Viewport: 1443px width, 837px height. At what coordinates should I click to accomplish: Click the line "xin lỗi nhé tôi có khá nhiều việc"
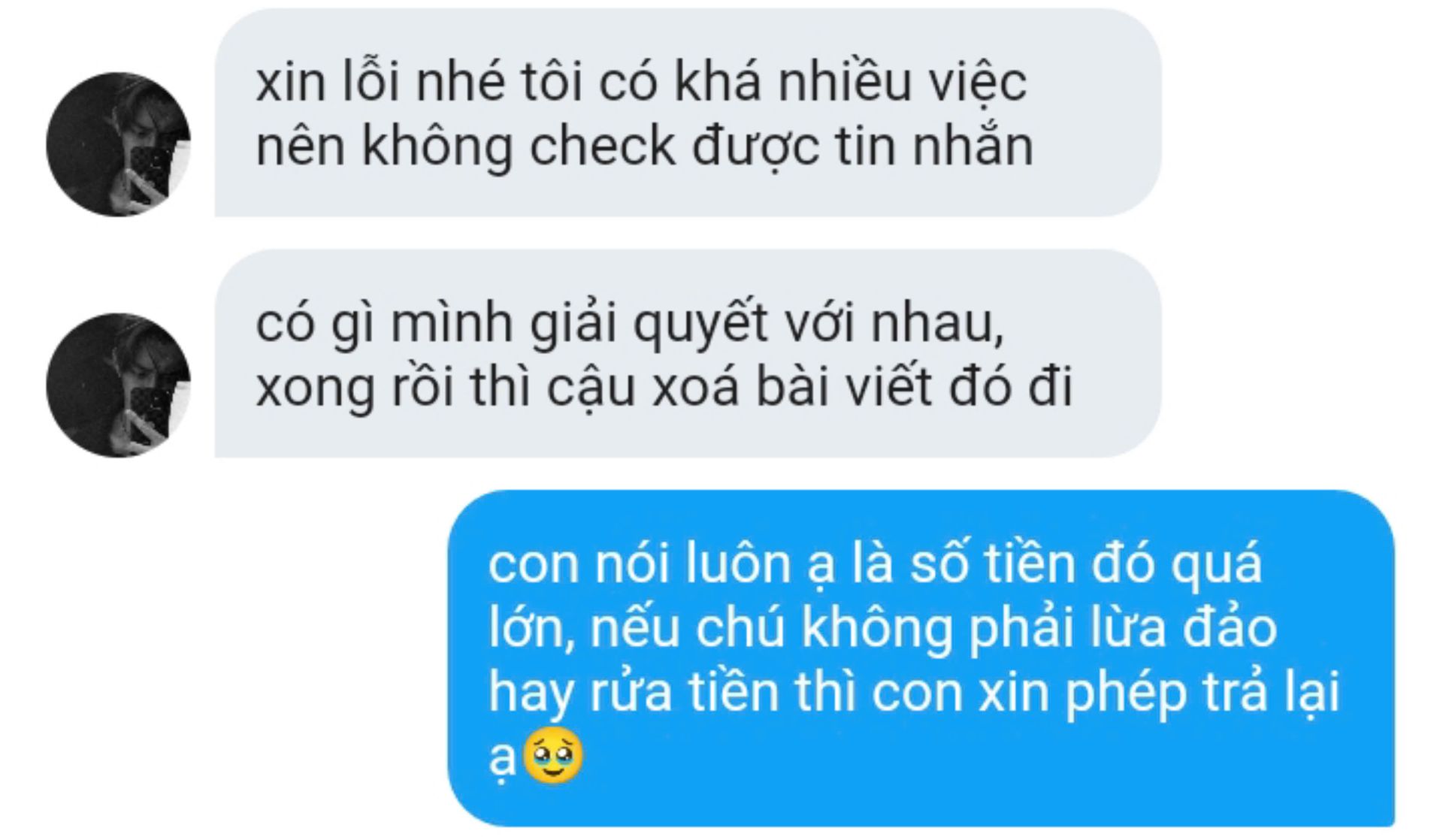641,81
